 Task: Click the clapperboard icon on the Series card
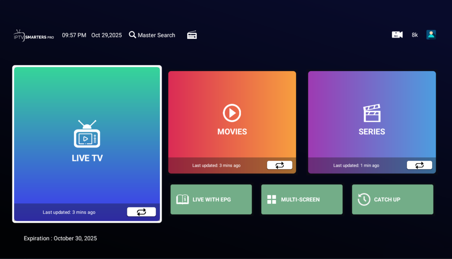(x=372, y=113)
